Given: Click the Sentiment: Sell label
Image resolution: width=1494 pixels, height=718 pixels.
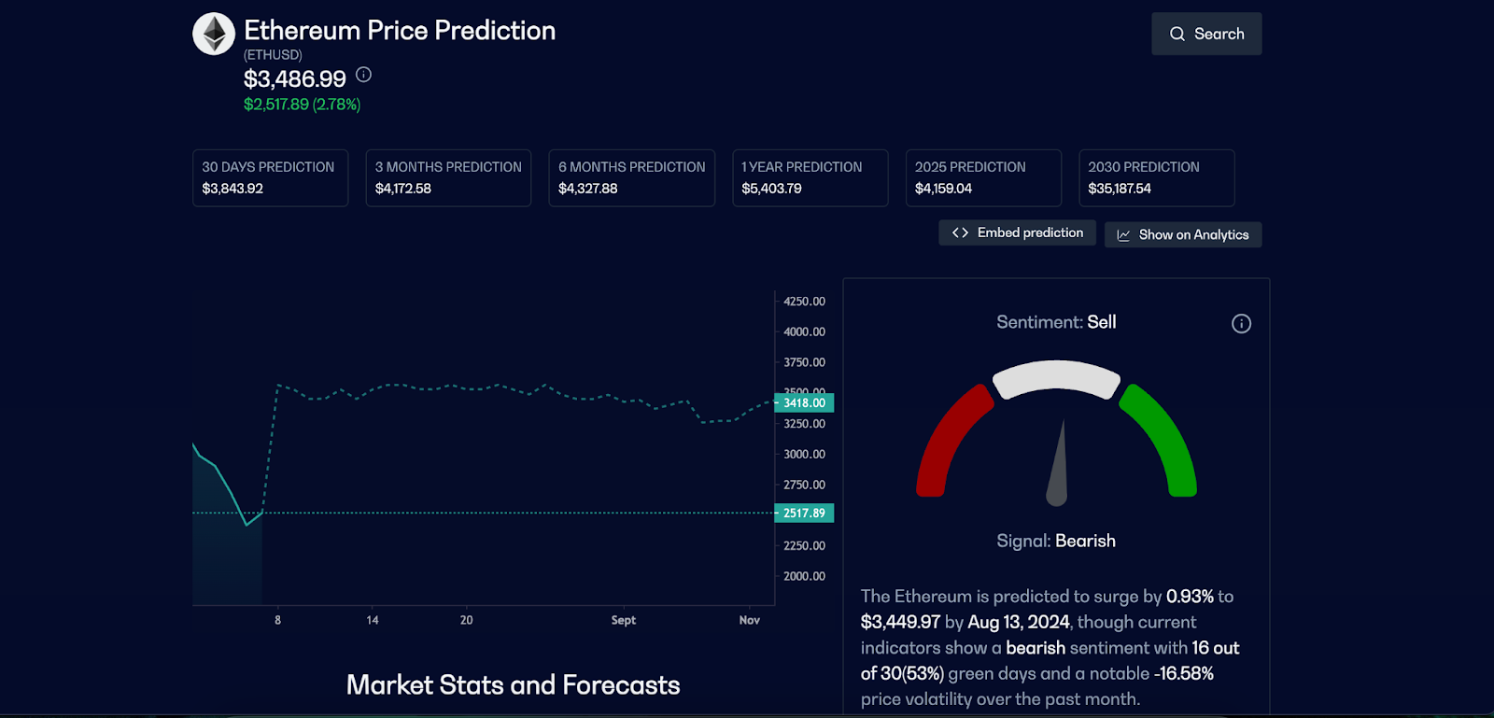Looking at the screenshot, I should (x=1056, y=322).
